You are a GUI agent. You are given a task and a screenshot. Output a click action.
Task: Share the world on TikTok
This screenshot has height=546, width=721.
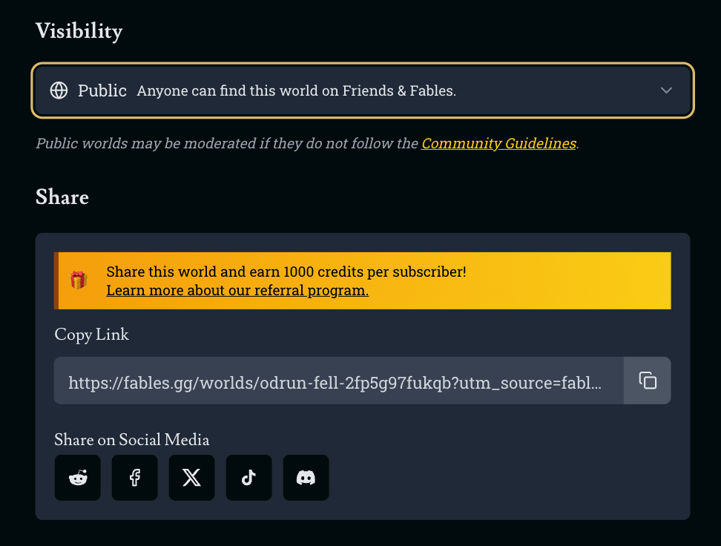pyautogui.click(x=248, y=478)
